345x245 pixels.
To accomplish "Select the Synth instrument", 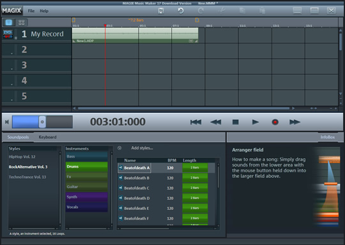I will click(87, 197).
